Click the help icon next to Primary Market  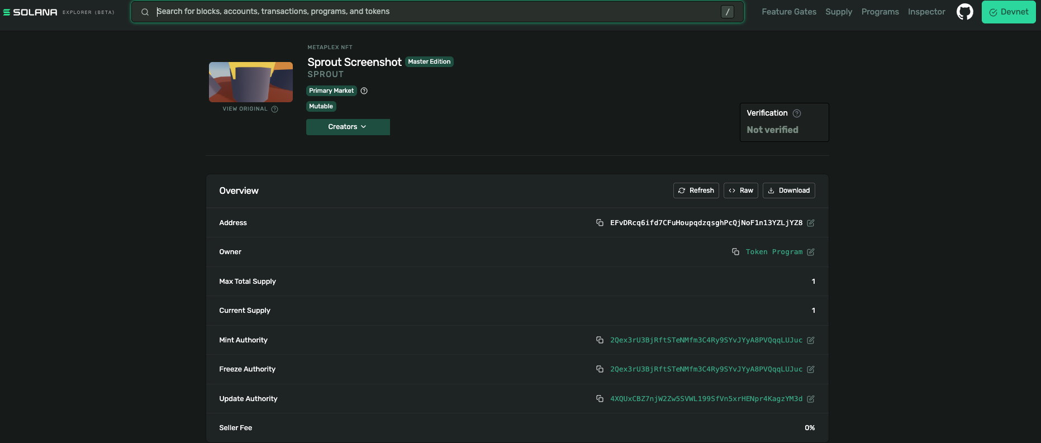pos(364,91)
